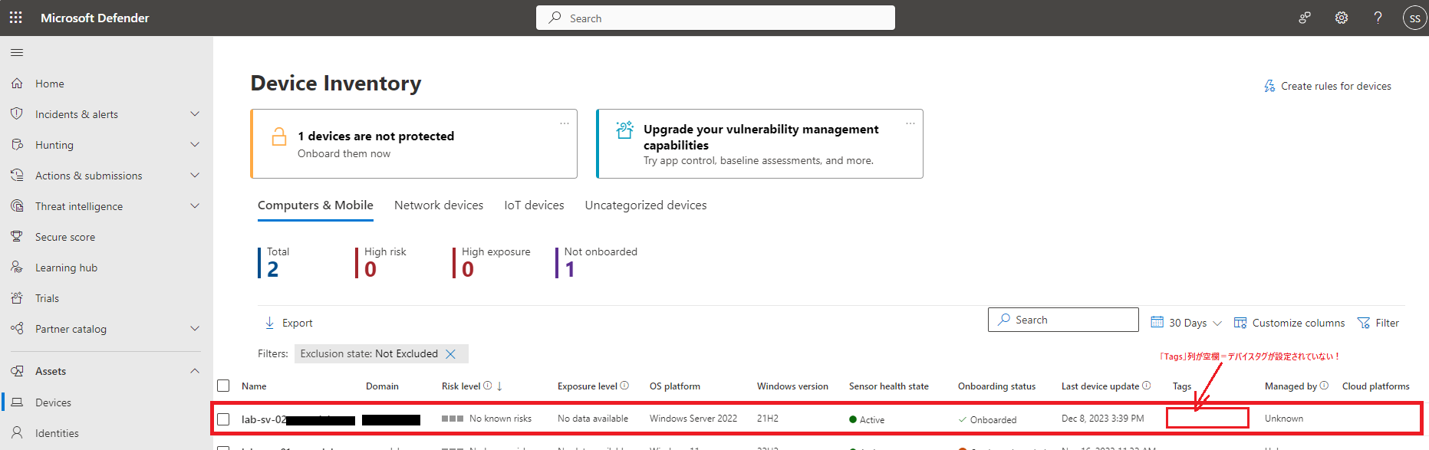Image resolution: width=1429 pixels, height=450 pixels.
Task: Click the High exposure count tile
Action: tap(492, 262)
